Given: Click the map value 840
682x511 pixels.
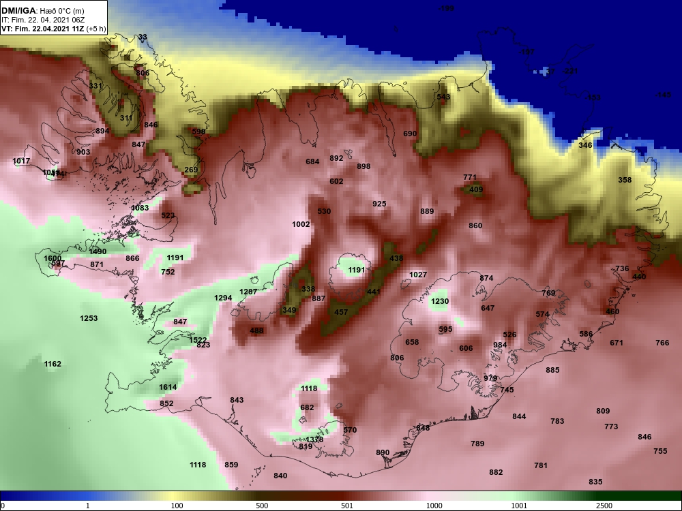Looking at the screenshot, I should pos(280,476).
